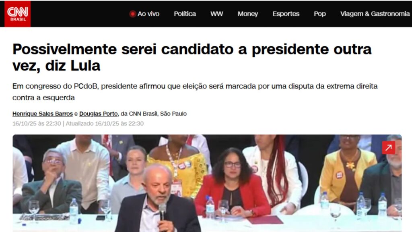Viewport: 412px width, 232px height.
Task: Open the CNN Brasil logo homepage link
Action: (x=18, y=14)
